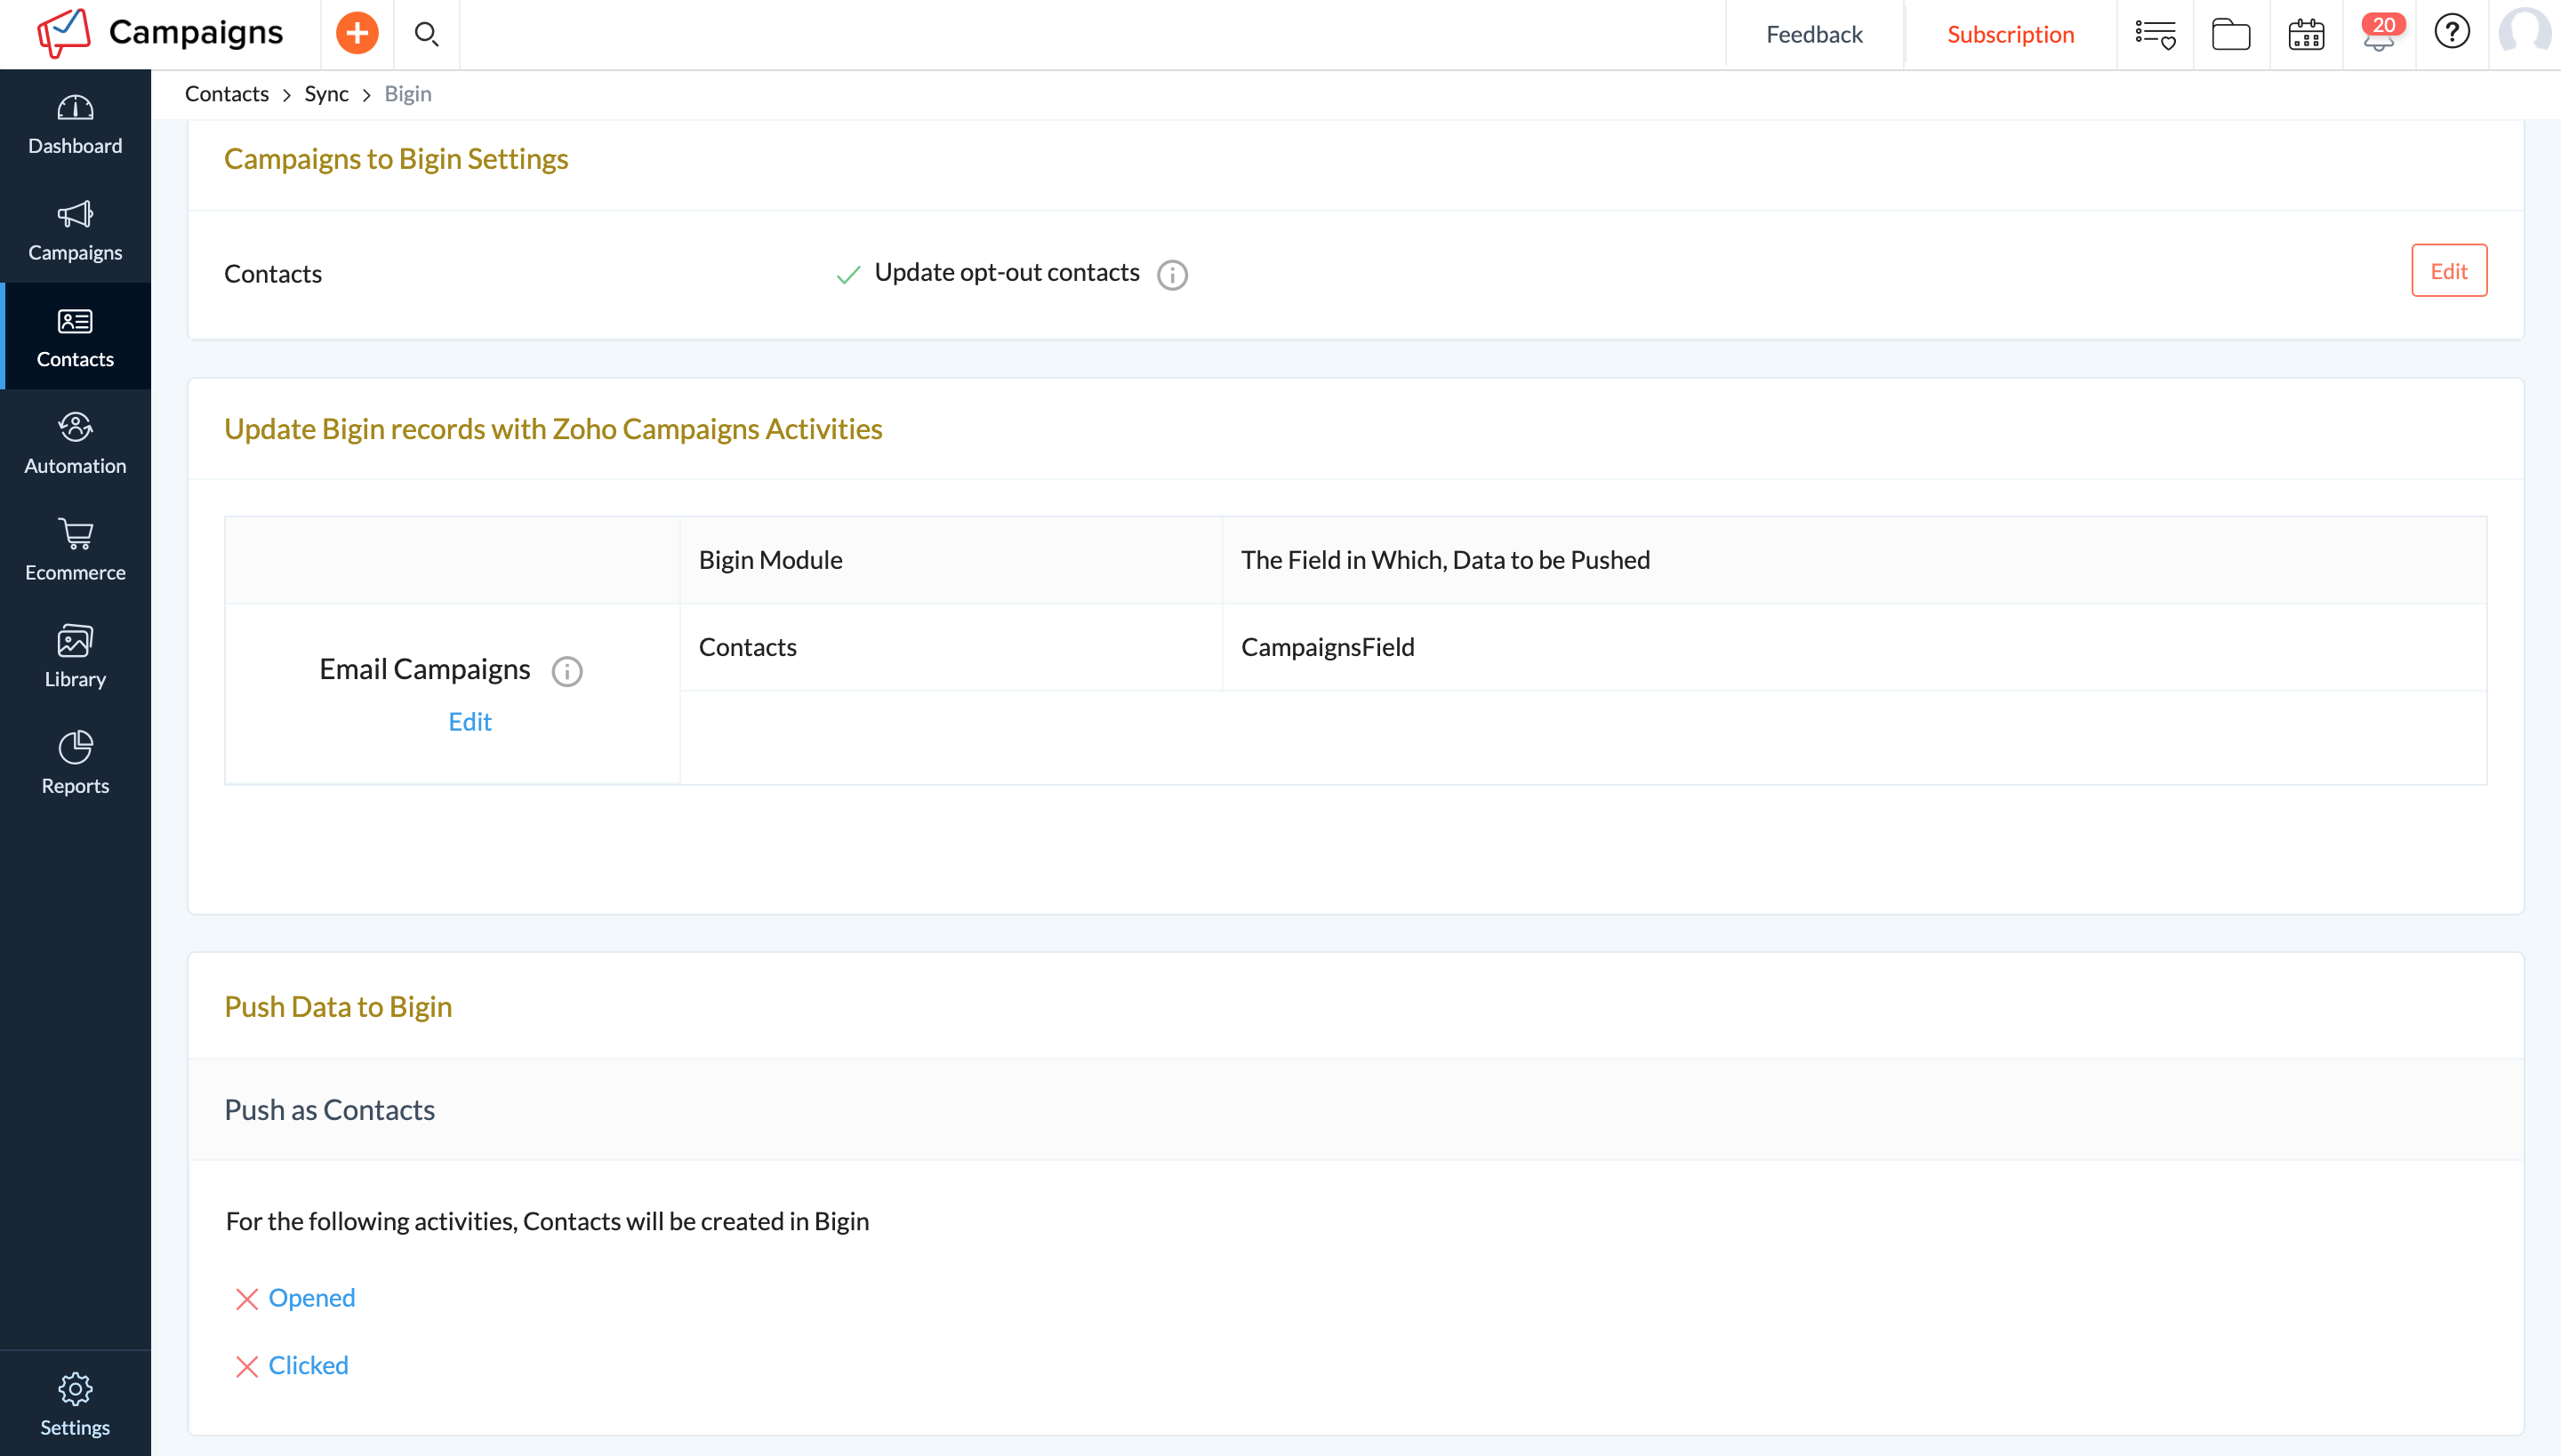Click the Opened activity link
2561x1456 pixels.
click(x=311, y=1297)
